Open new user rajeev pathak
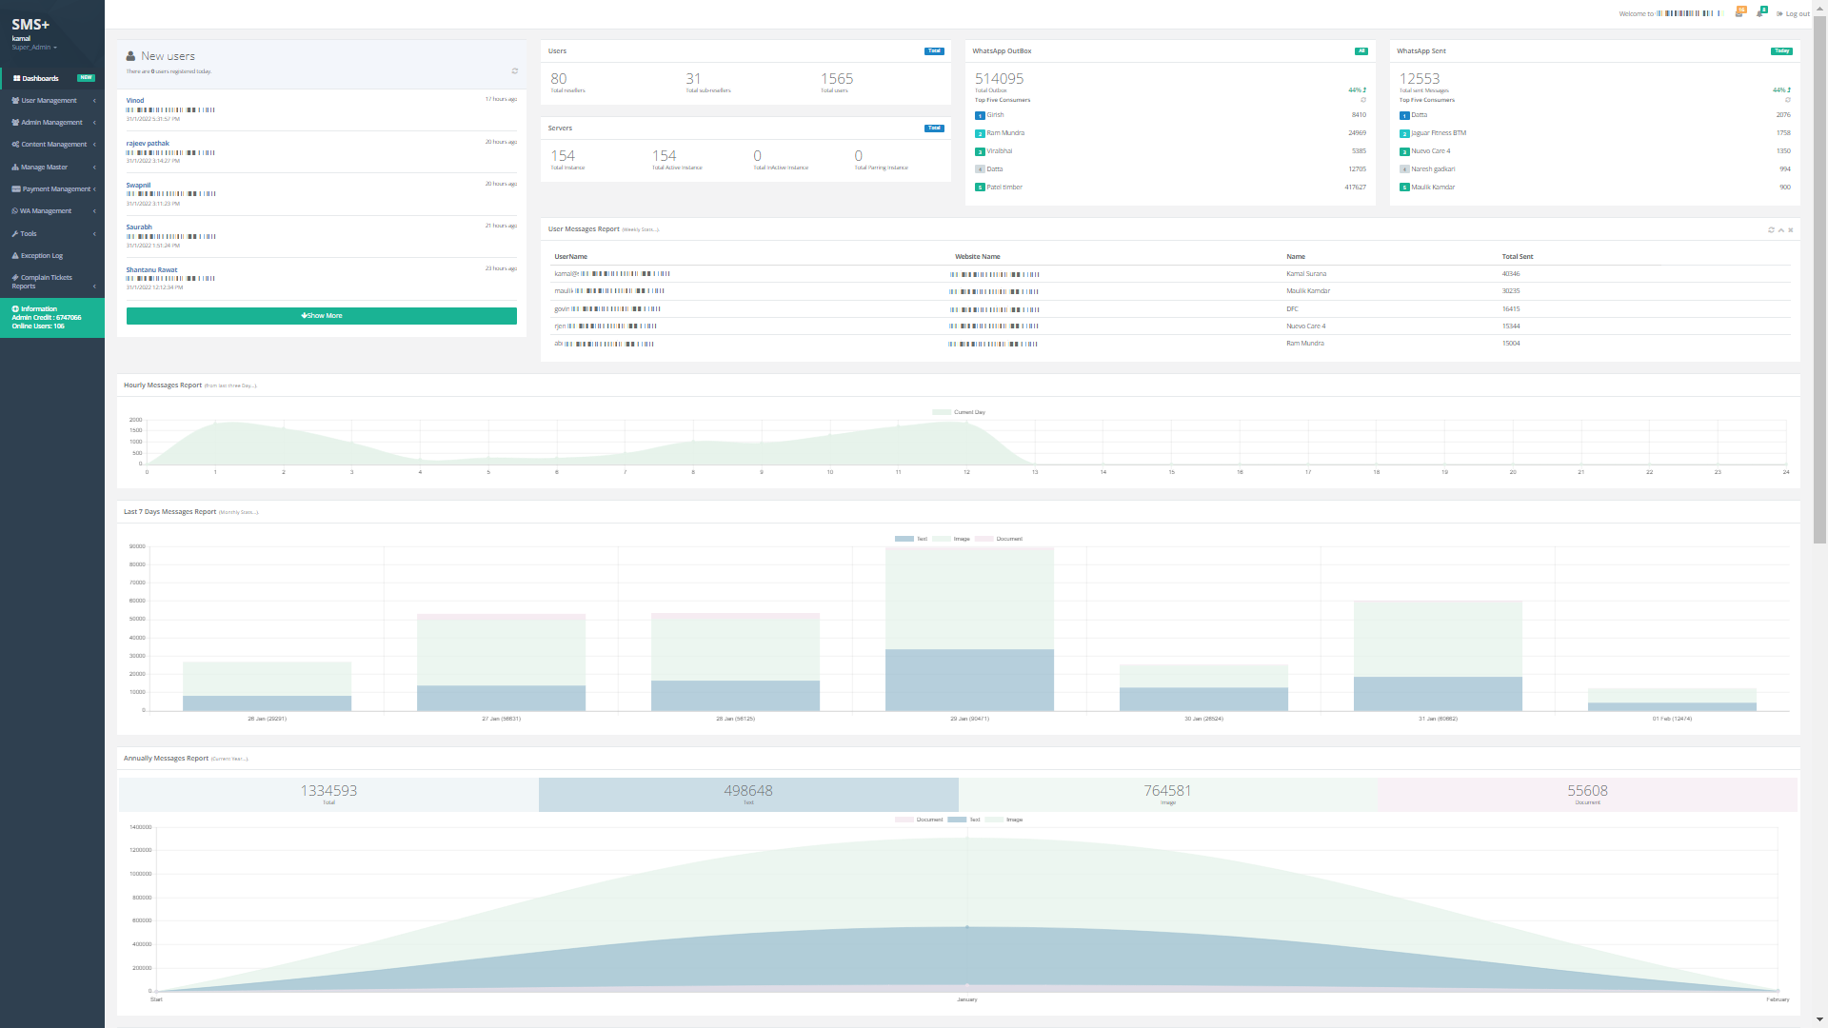This screenshot has height=1028, width=1828. (x=148, y=144)
